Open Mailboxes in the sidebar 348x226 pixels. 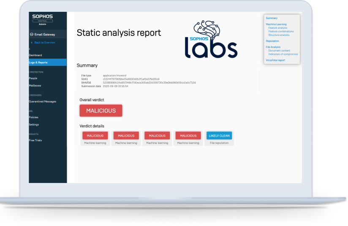coord(35,86)
